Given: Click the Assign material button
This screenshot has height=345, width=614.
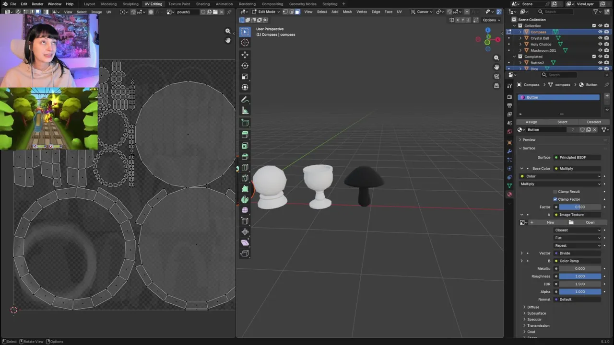Looking at the screenshot, I should coord(531,122).
